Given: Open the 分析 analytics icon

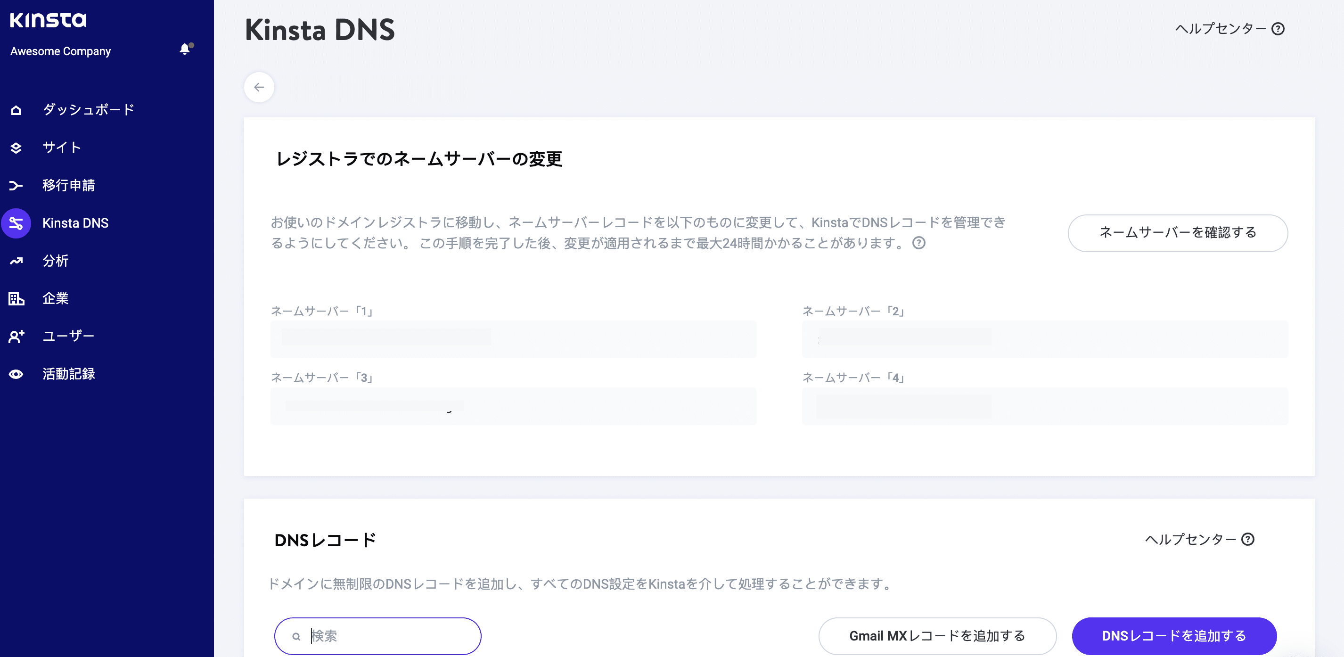Looking at the screenshot, I should [16, 261].
